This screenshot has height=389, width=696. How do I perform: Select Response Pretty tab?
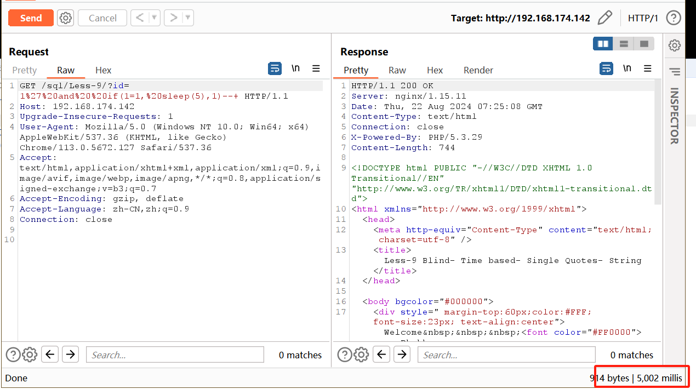tap(356, 70)
